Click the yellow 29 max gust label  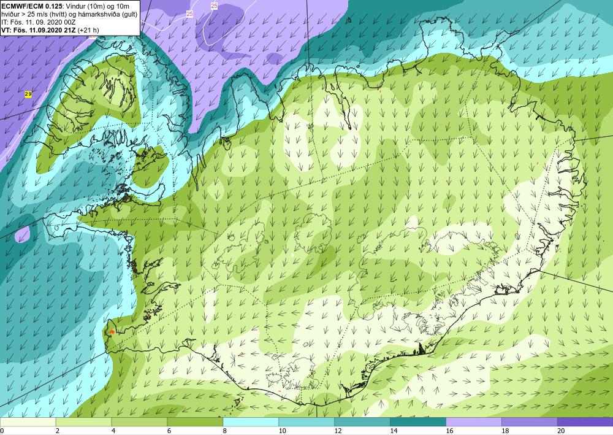[x=28, y=94]
